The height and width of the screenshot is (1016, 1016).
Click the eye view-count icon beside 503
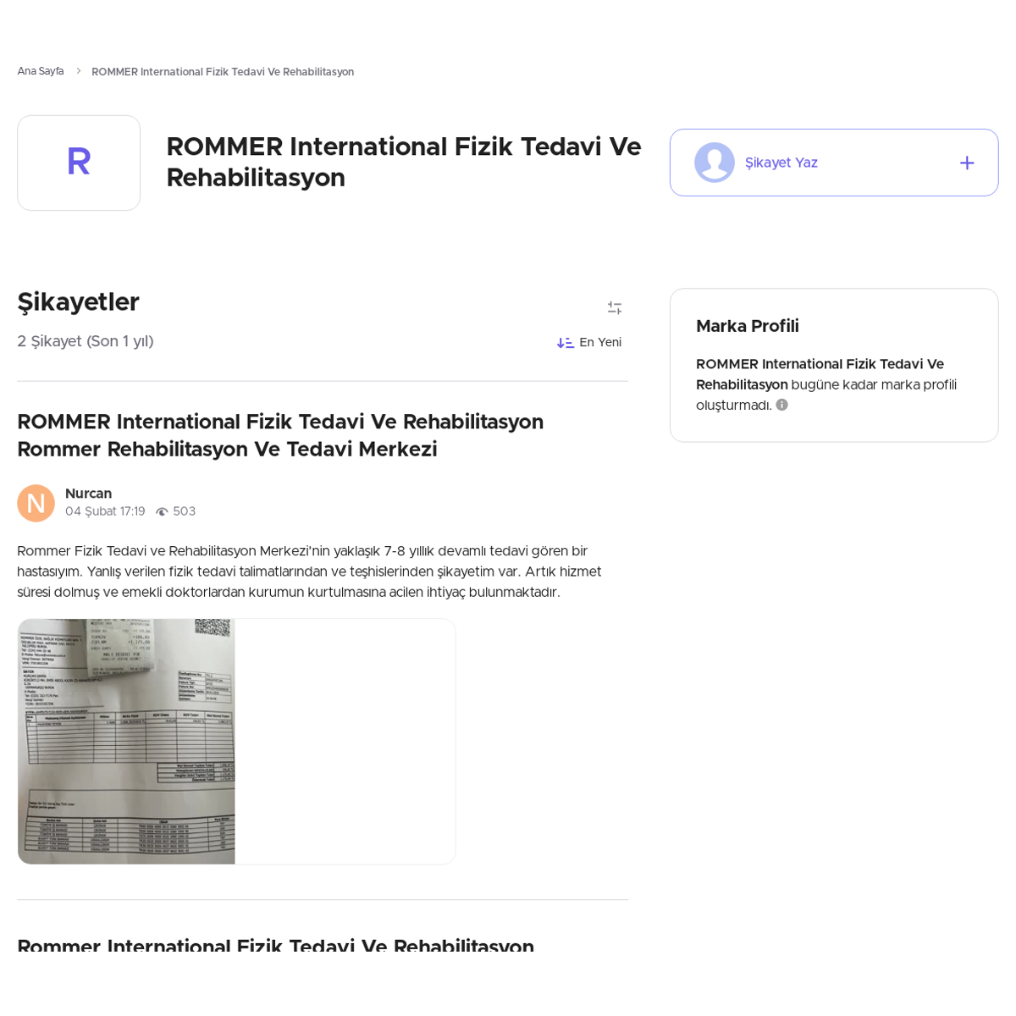162,512
